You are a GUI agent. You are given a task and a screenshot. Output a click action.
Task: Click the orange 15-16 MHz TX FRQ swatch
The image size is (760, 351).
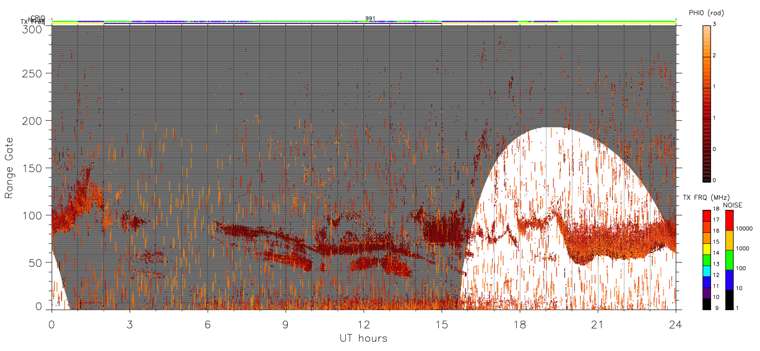pos(707,238)
